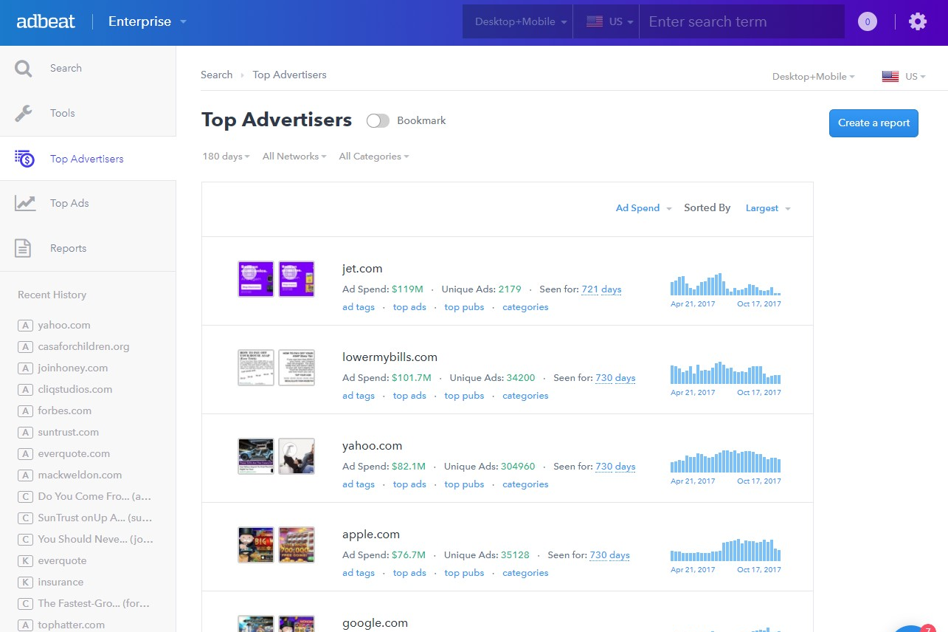Open top ads for lowermybills.com
The image size is (948, 632).
point(409,396)
